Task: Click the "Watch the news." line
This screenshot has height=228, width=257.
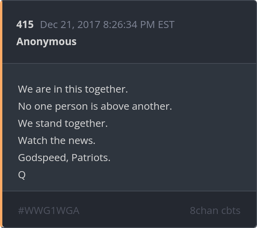Action: tap(56, 140)
